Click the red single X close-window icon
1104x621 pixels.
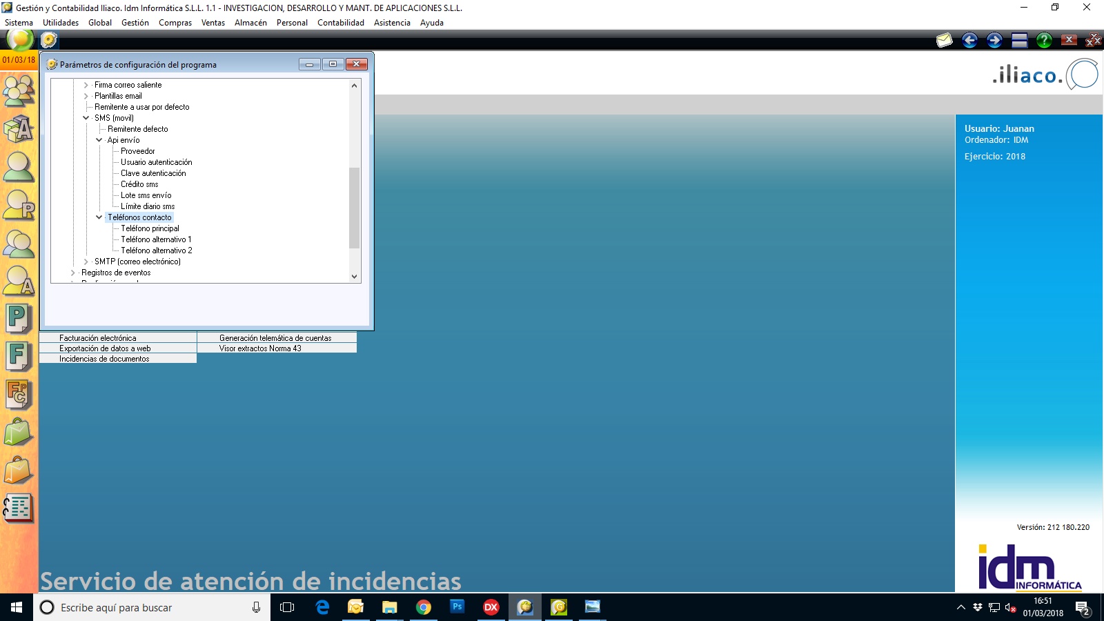coord(1069,40)
